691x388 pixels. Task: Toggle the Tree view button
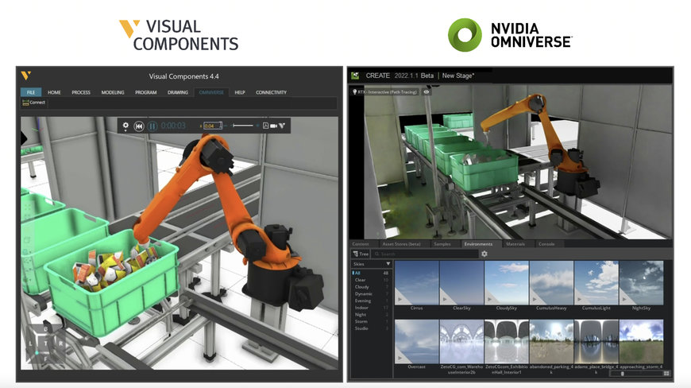coord(361,254)
